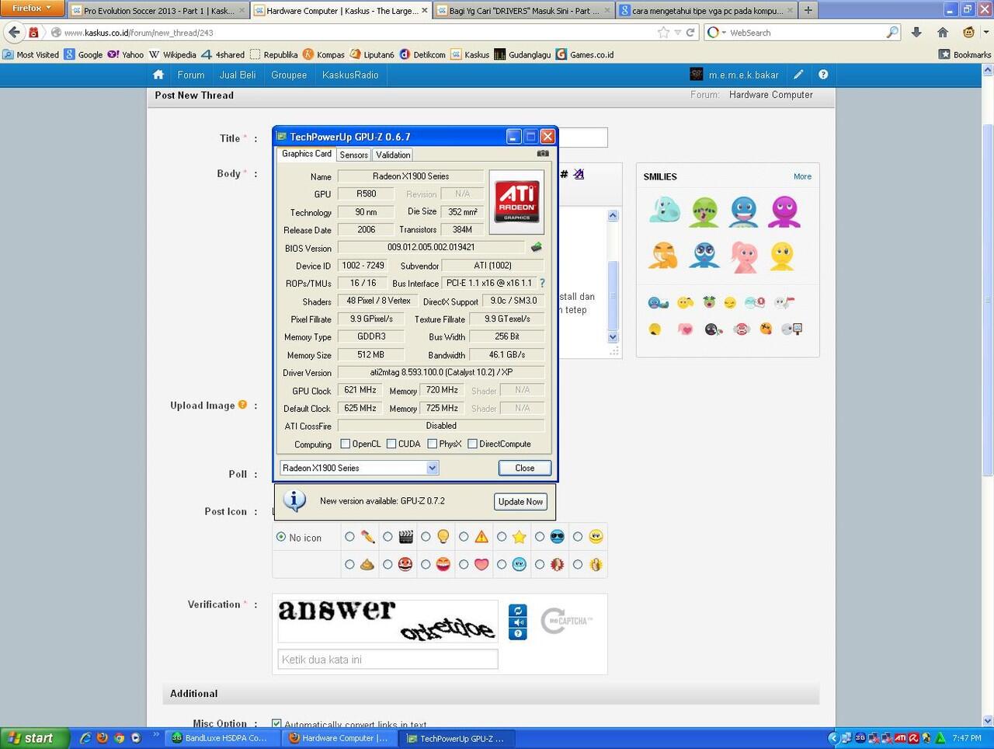This screenshot has width=994, height=749.
Task: Toggle the DirectCompute checkbox
Action: (472, 444)
